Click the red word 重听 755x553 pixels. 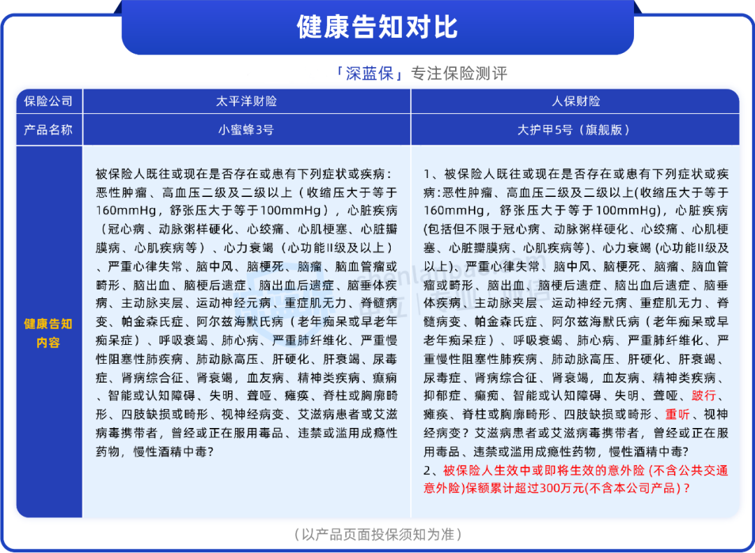tap(677, 415)
